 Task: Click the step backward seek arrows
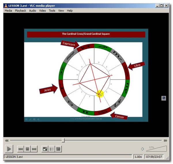[6, 141]
